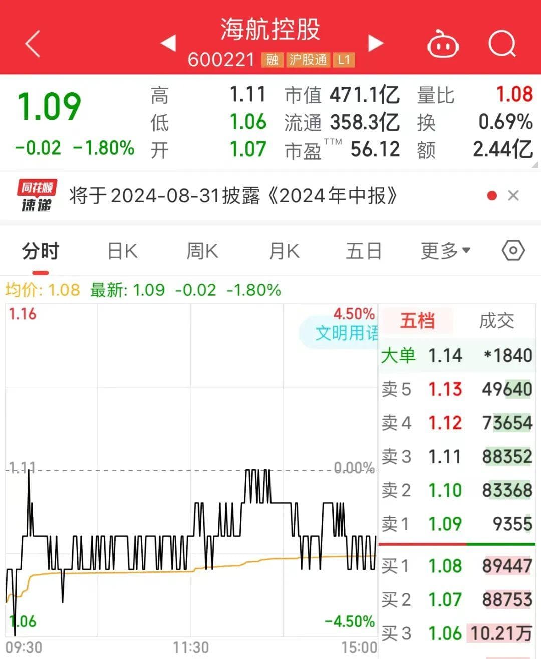
Task: Switch to the 月K tab
Action: coord(284,251)
